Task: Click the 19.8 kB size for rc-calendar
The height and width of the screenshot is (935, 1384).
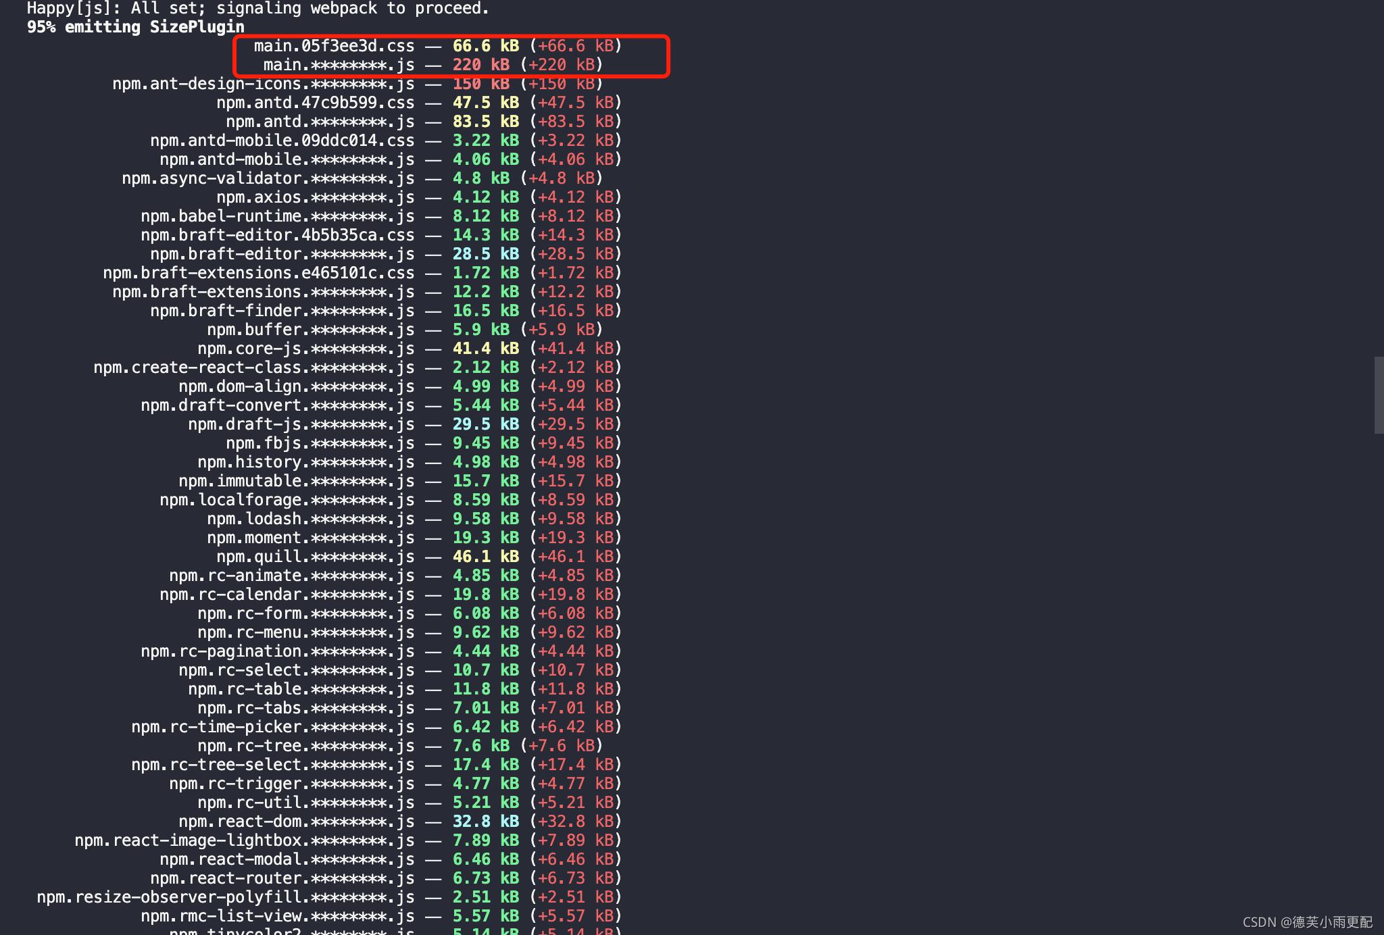Action: coord(486,595)
